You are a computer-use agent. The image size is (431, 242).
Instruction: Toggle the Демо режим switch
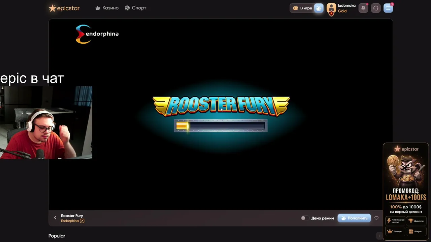point(304,218)
